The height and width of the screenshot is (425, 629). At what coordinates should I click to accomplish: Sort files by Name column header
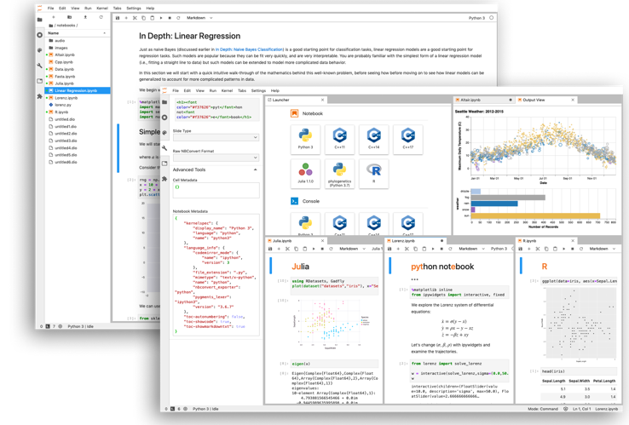click(77, 33)
